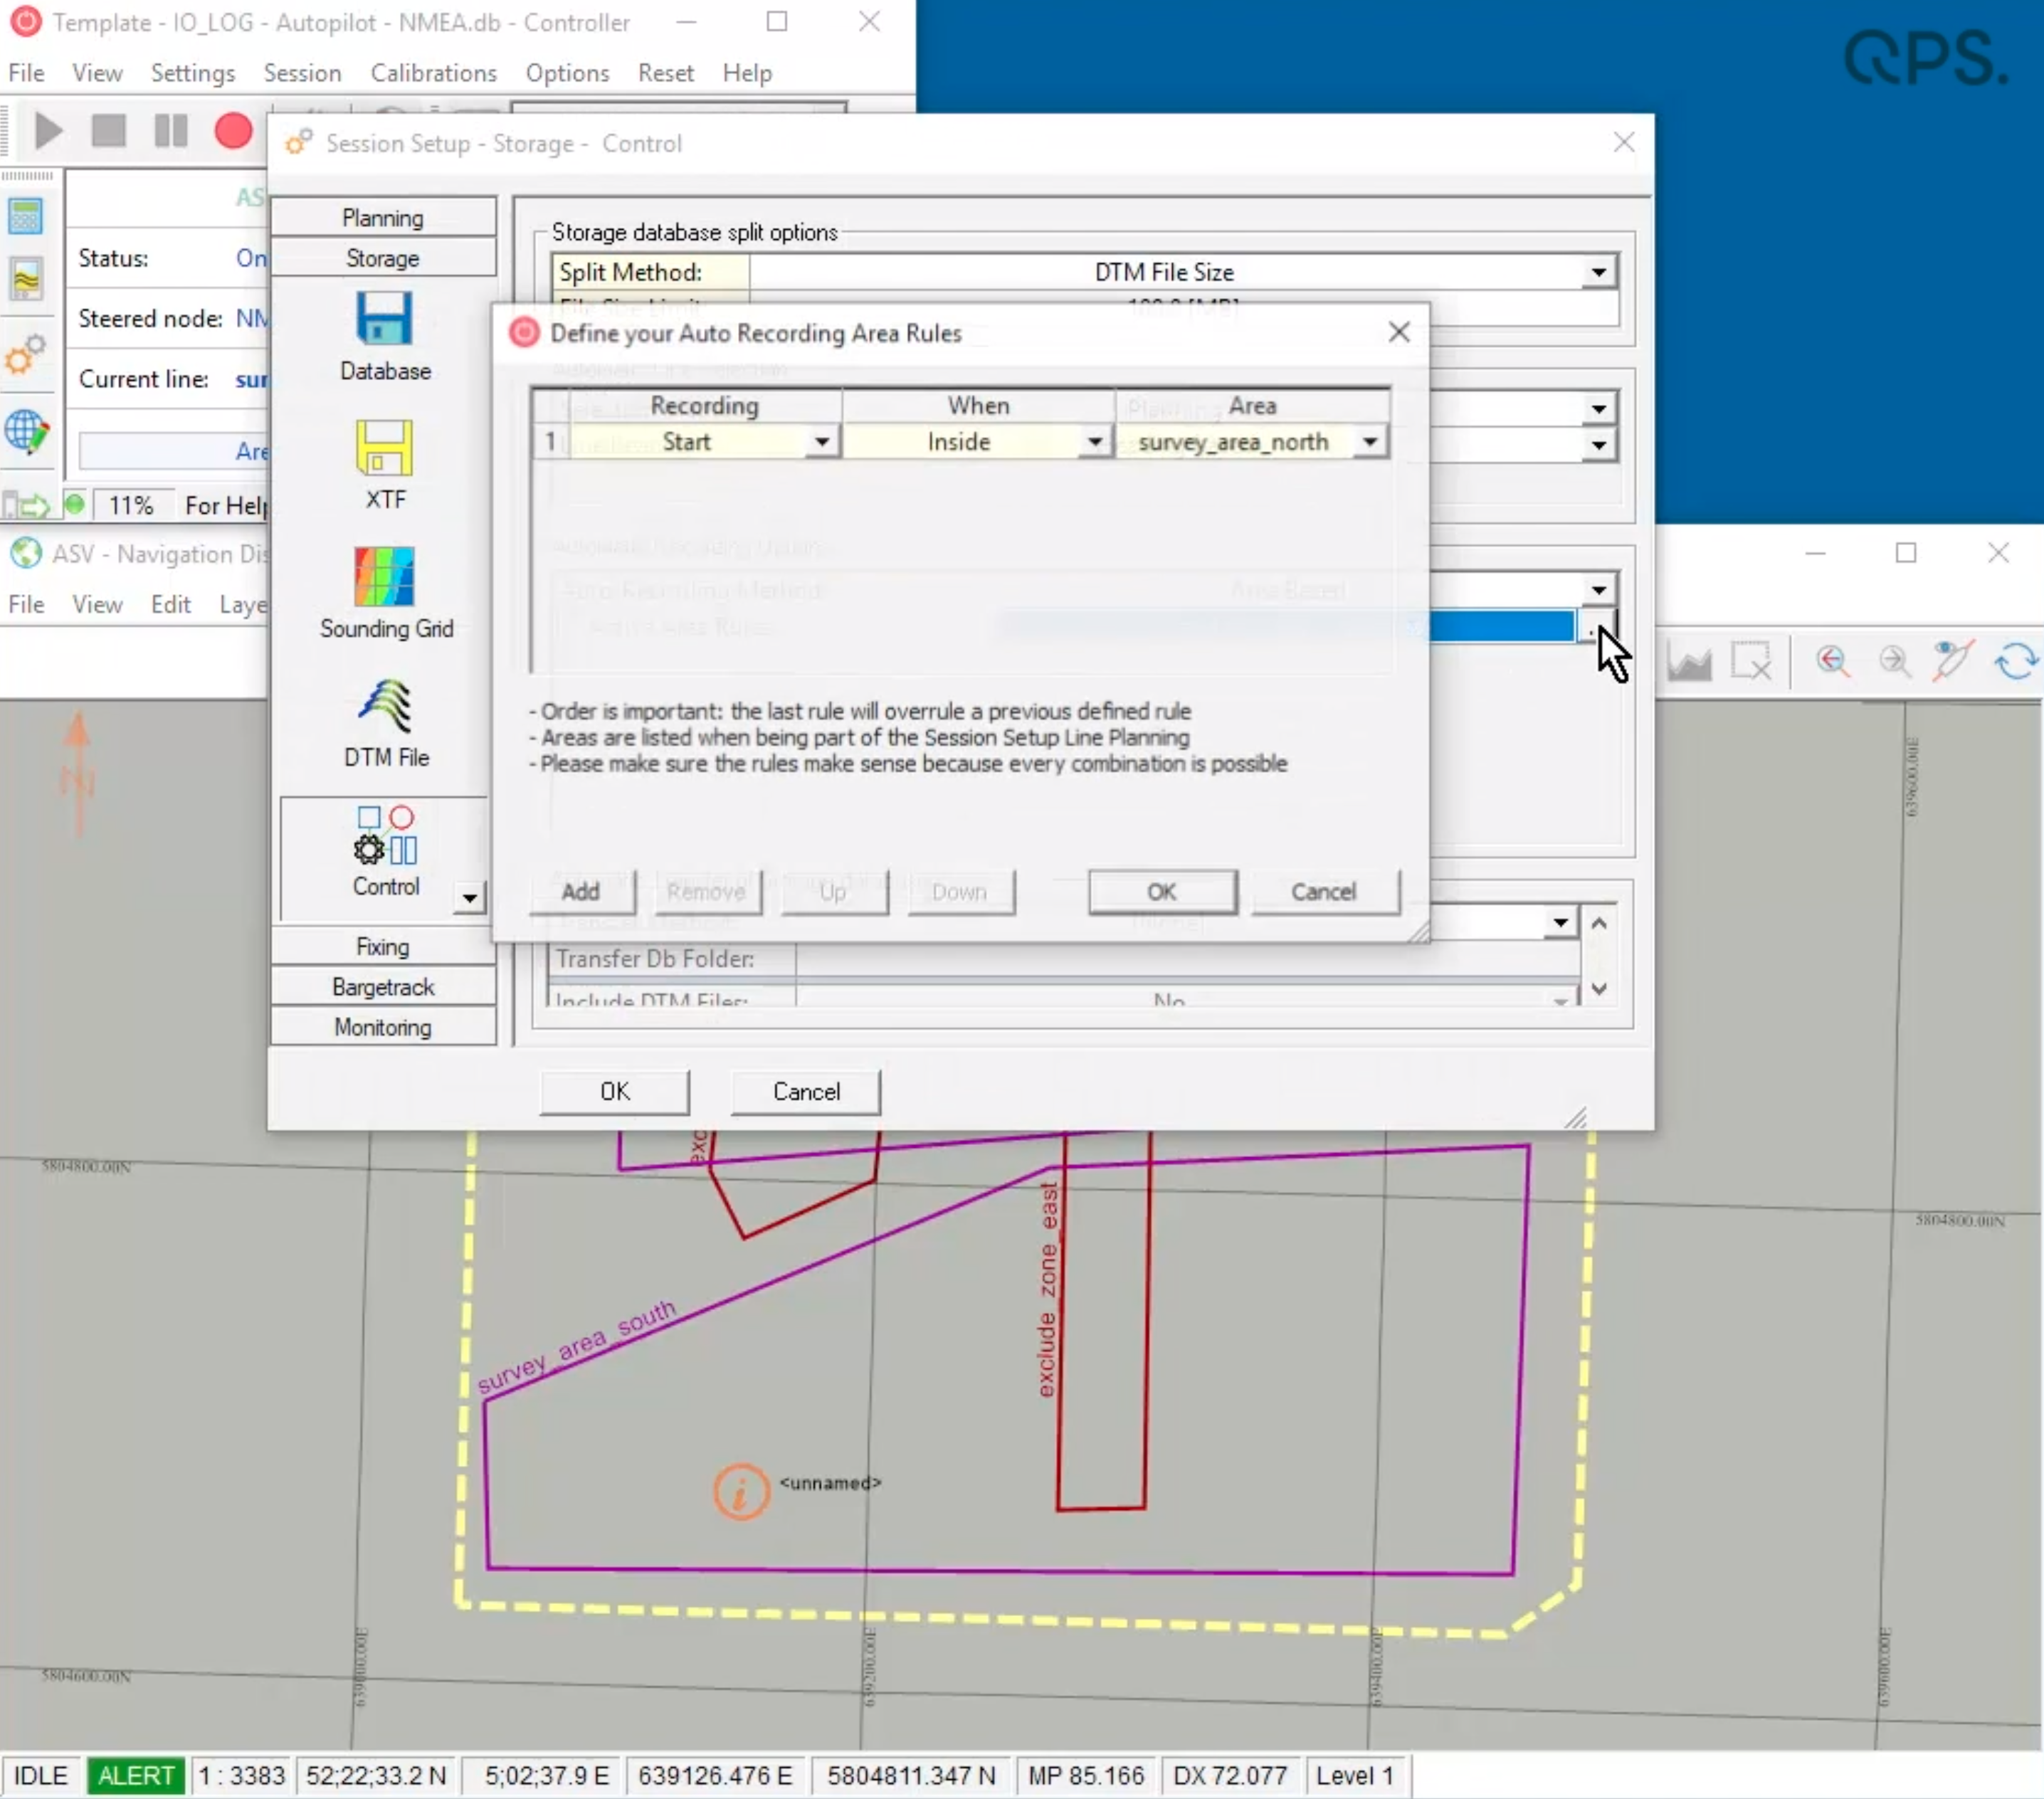This screenshot has width=2044, height=1799.
Task: Open the Split Method dropdown
Action: [x=1598, y=272]
